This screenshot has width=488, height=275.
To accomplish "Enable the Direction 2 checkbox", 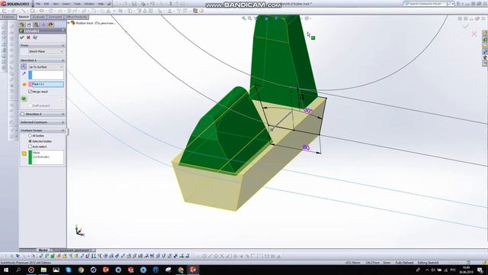I will click(x=22, y=114).
